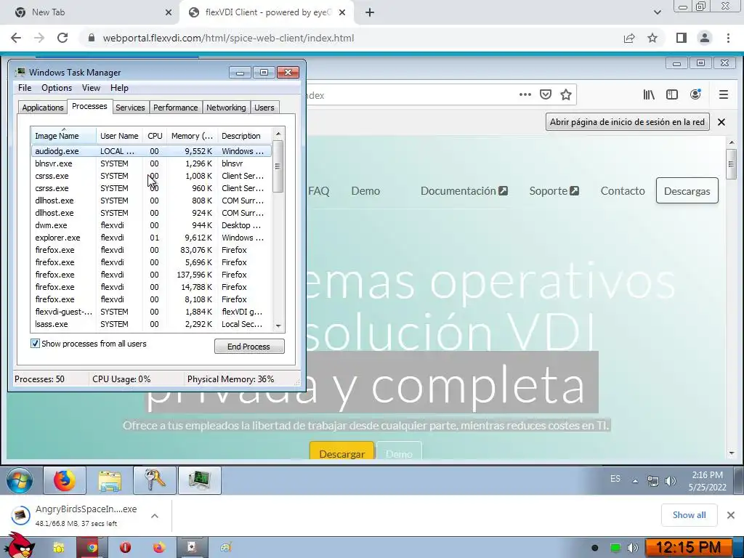
Task: Select the dwm.exe process row
Action: 151,225
